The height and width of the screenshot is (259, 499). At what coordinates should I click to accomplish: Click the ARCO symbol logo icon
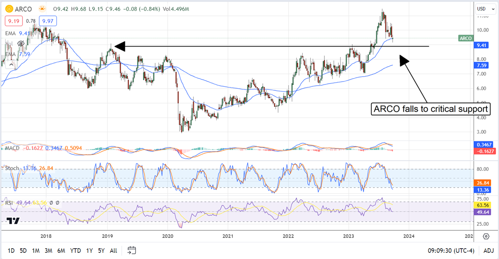click(9, 8)
